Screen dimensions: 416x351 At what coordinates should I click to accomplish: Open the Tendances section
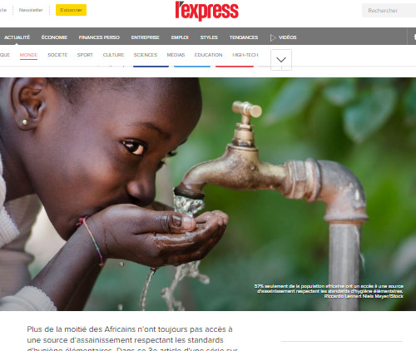click(244, 37)
